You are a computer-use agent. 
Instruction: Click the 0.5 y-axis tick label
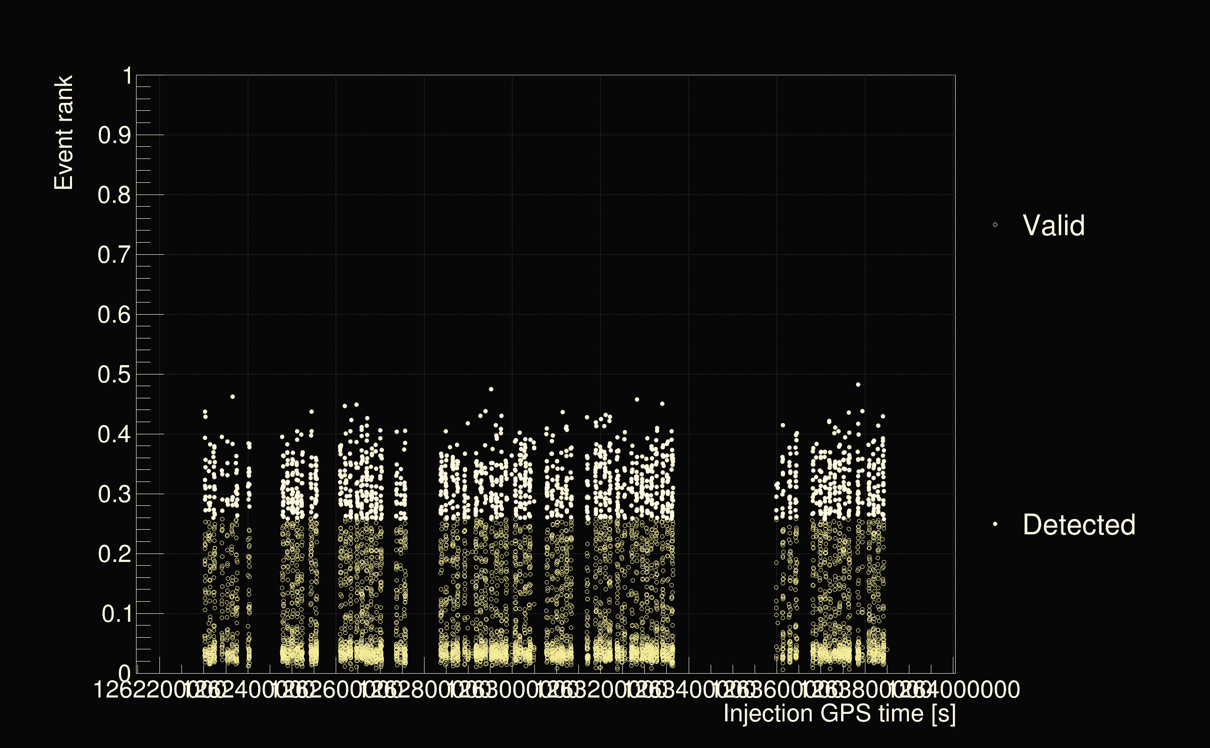coord(114,375)
